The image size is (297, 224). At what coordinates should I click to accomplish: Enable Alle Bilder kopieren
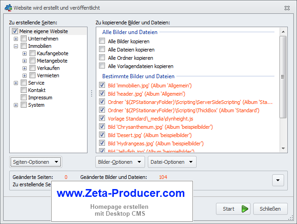point(102,41)
